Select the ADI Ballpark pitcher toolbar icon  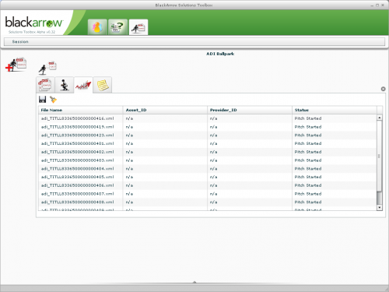(138, 27)
